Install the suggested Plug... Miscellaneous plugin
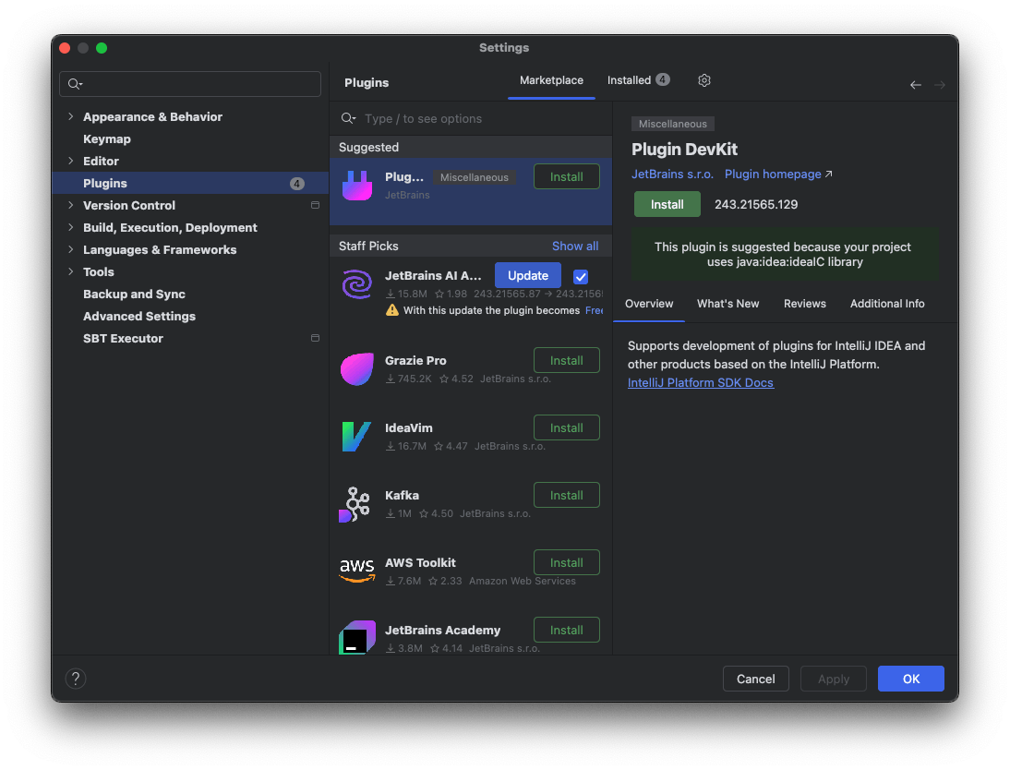 [x=566, y=177]
